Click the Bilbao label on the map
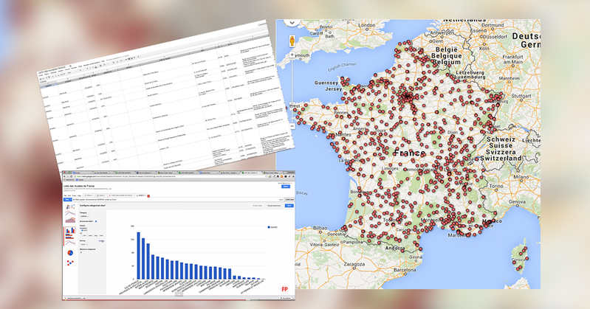This screenshot has height=309, width=590. (320, 228)
